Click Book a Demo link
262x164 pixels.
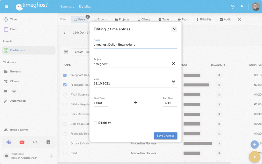pos(19,130)
